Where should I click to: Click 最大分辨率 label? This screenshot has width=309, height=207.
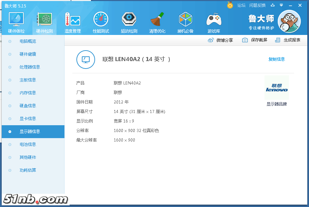click(87, 140)
